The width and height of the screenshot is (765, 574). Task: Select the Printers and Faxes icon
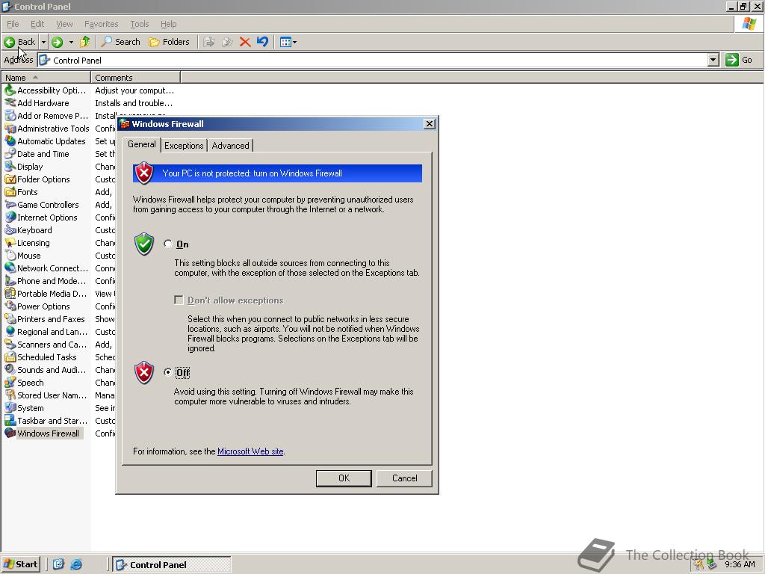[x=10, y=318]
